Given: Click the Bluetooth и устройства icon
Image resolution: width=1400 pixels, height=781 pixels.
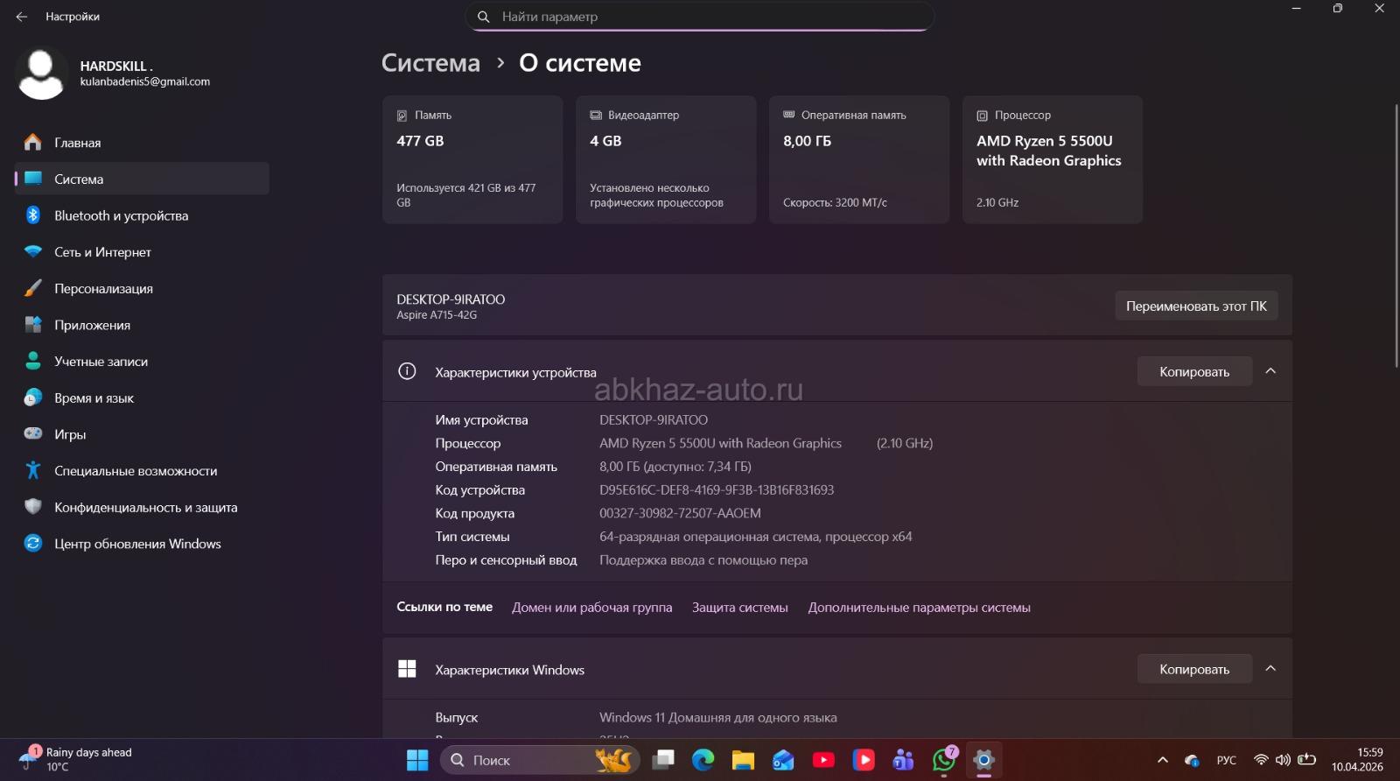Looking at the screenshot, I should [33, 215].
